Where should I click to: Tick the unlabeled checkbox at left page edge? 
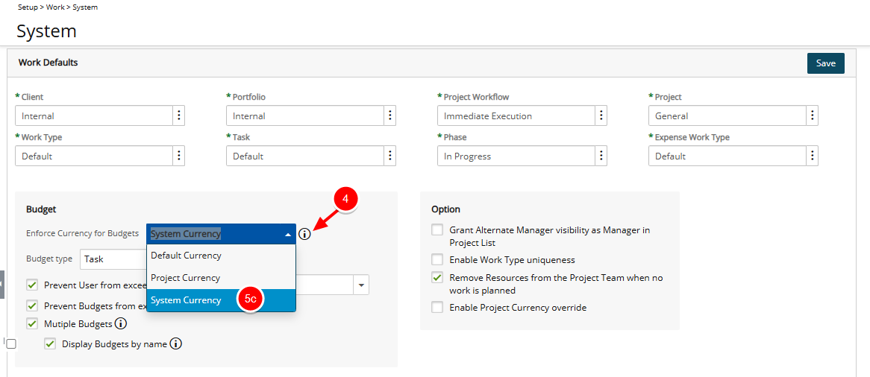[x=11, y=343]
